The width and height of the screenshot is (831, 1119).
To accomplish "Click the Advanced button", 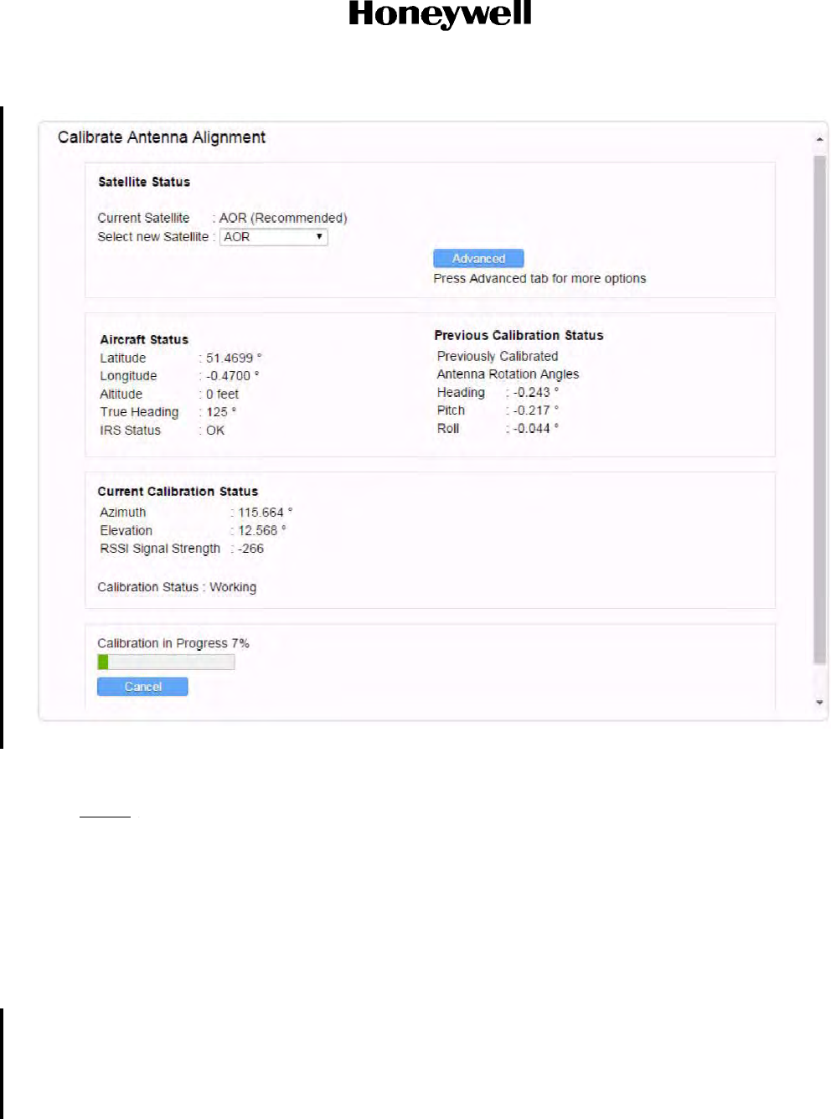I will point(478,259).
